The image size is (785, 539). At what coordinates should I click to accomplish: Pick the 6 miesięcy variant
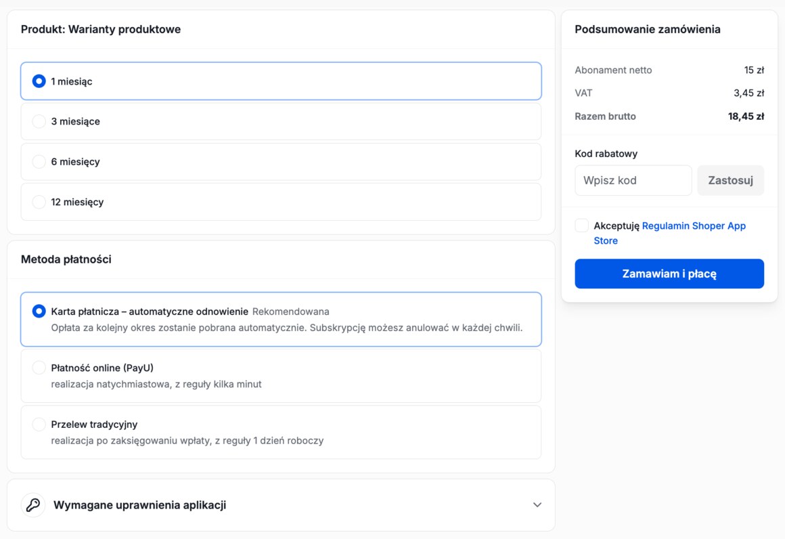[281, 162]
